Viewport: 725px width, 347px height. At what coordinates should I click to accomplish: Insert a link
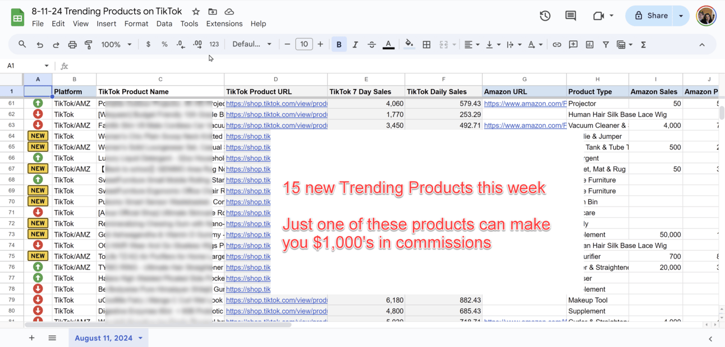(557, 44)
